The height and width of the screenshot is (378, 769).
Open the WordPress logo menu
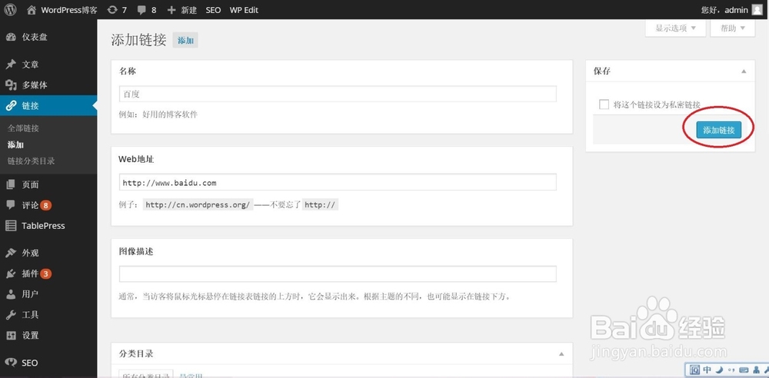[10, 9]
